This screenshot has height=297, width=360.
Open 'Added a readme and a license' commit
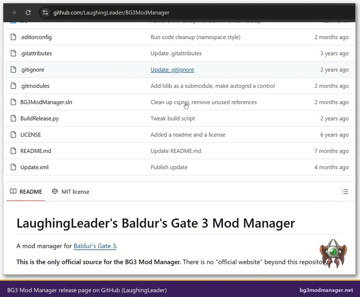(x=188, y=135)
